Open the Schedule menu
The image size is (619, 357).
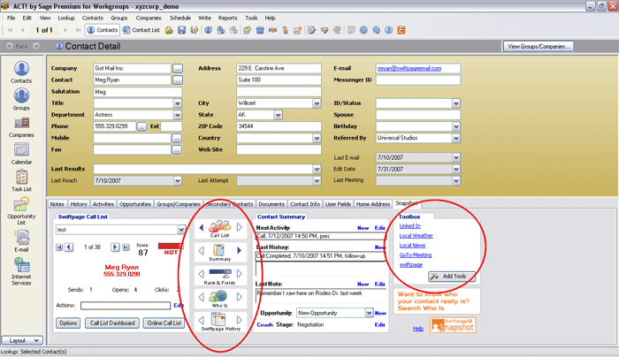(180, 19)
